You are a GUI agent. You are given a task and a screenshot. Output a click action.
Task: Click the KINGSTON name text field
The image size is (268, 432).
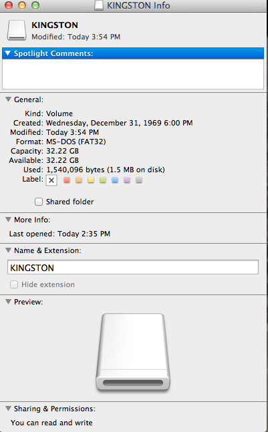click(x=133, y=267)
